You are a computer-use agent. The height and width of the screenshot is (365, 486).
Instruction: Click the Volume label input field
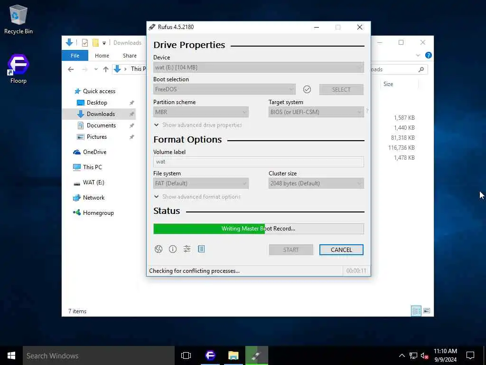click(259, 162)
